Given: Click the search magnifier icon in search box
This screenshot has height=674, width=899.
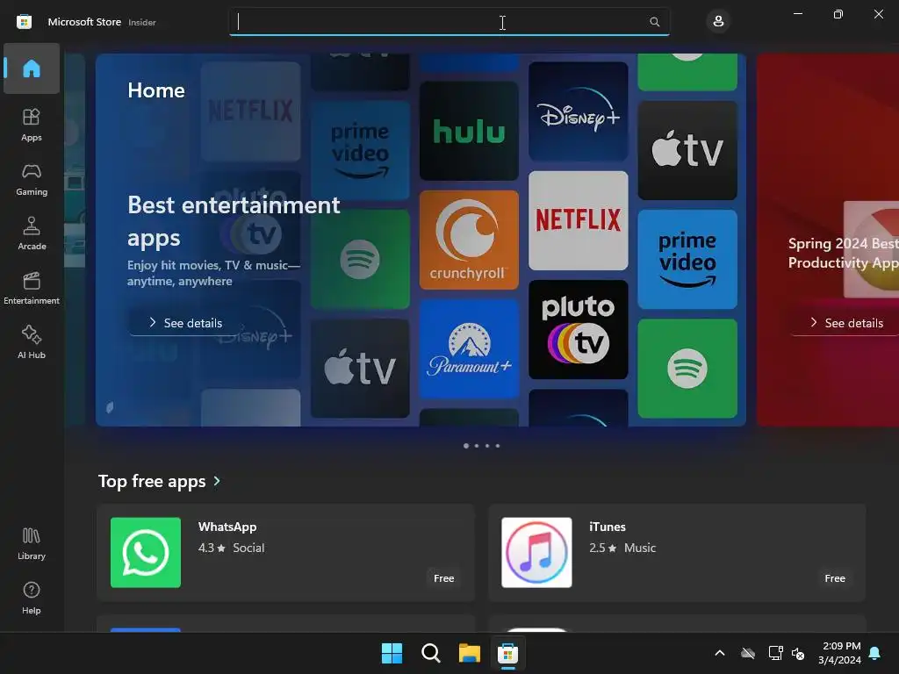Looking at the screenshot, I should pos(654,22).
